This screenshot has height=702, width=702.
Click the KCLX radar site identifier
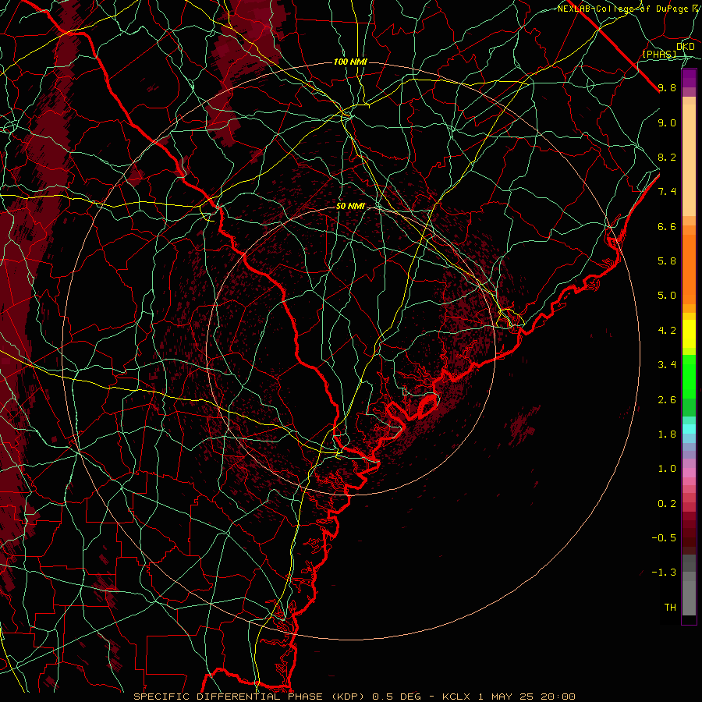point(456,697)
